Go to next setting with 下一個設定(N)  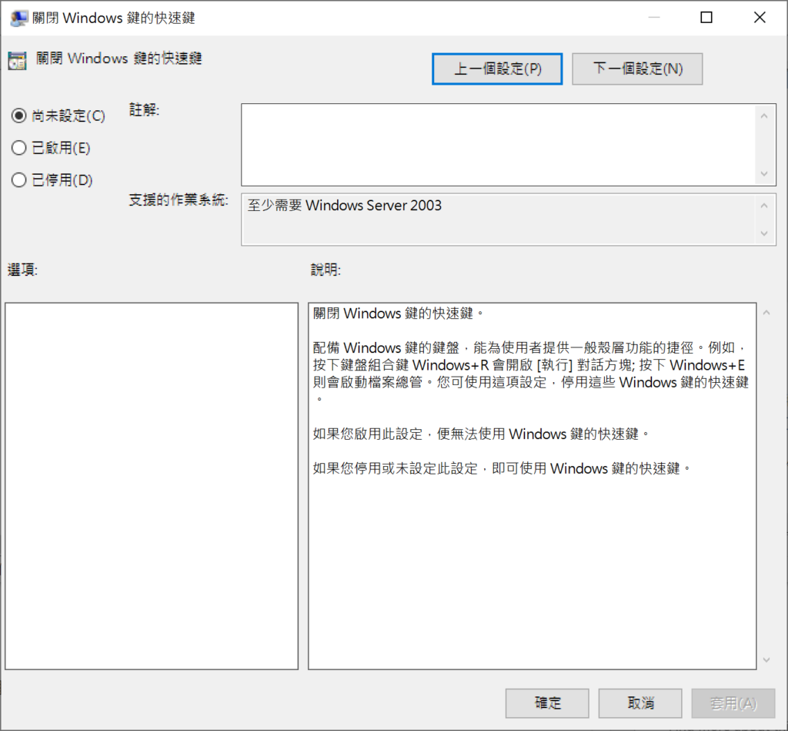point(637,69)
